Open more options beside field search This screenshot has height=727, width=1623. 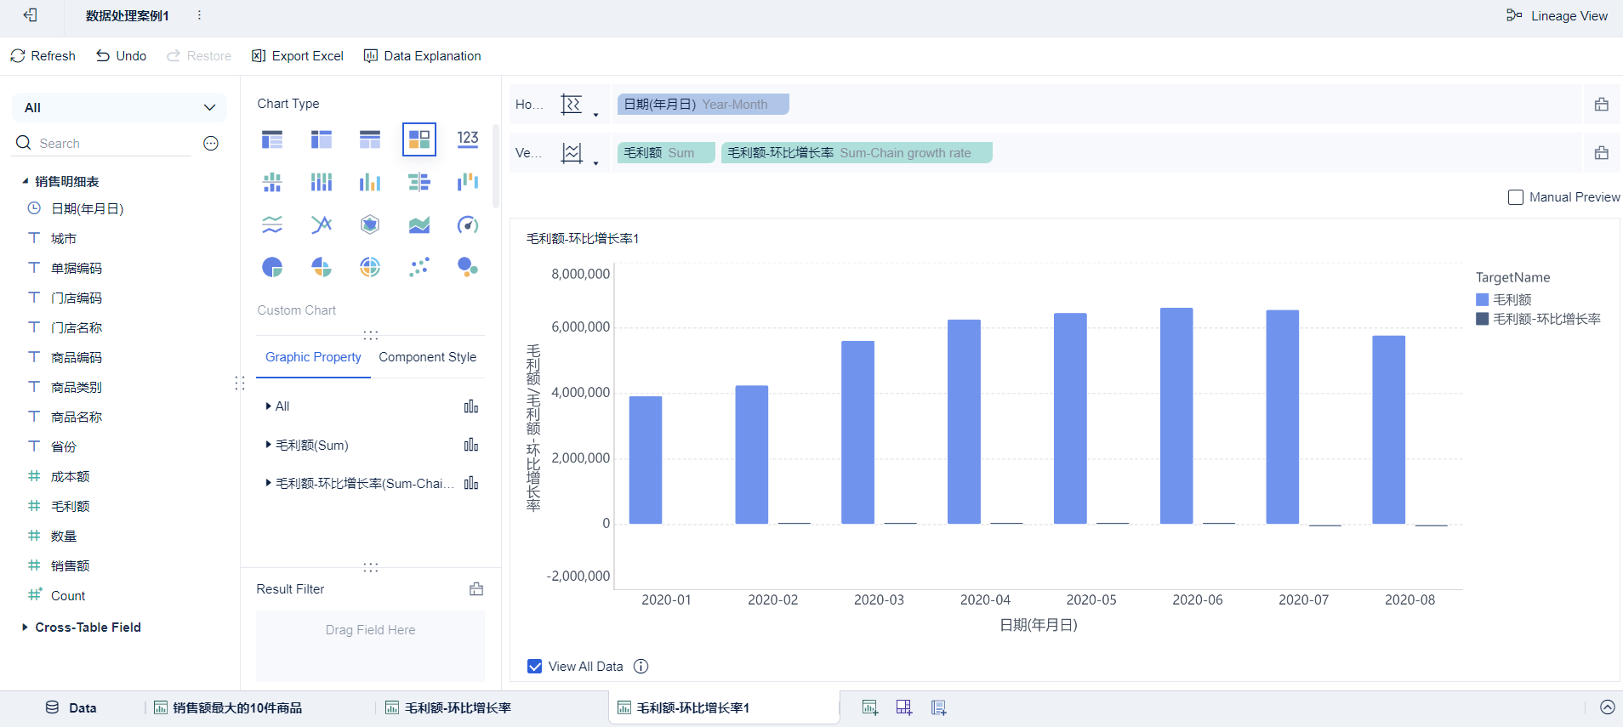click(x=211, y=144)
